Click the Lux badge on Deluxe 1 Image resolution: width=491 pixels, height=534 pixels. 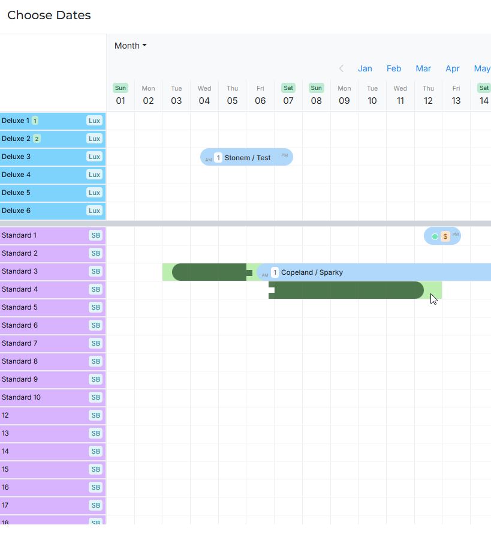pyautogui.click(x=94, y=121)
